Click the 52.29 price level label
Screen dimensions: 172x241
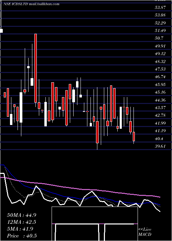(x=160, y=23)
